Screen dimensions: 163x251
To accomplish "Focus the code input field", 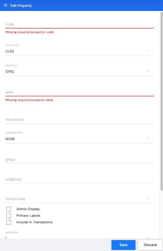I will 80,24.
